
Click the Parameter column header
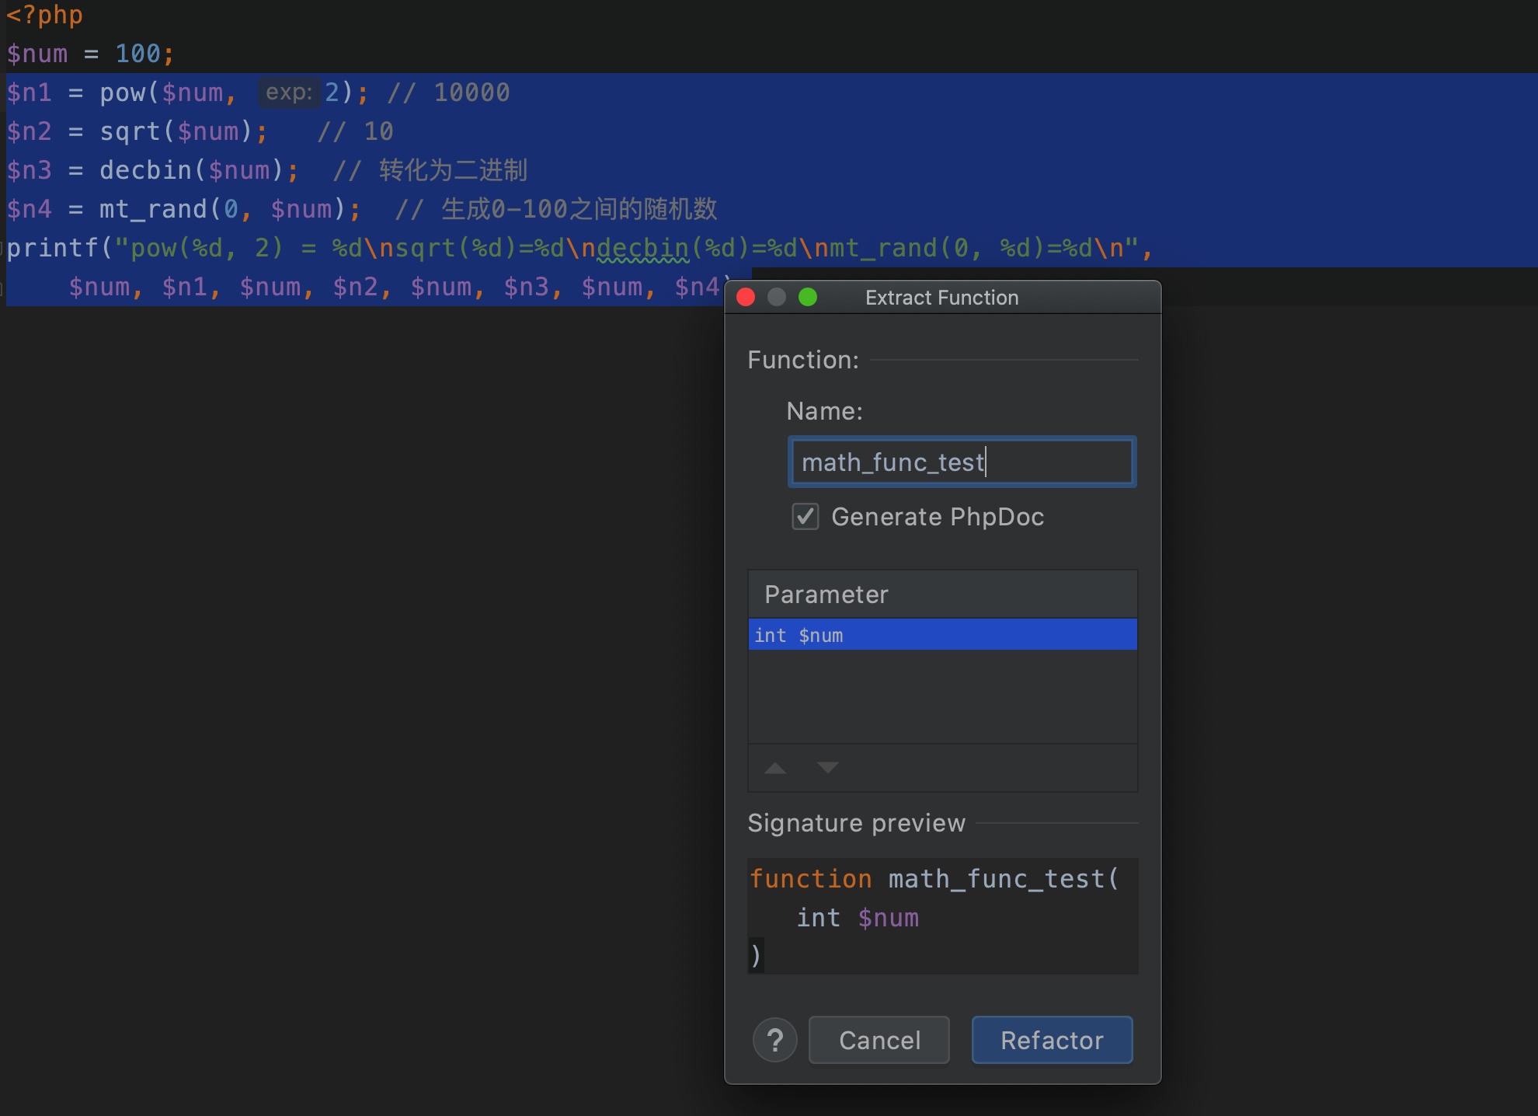point(942,595)
